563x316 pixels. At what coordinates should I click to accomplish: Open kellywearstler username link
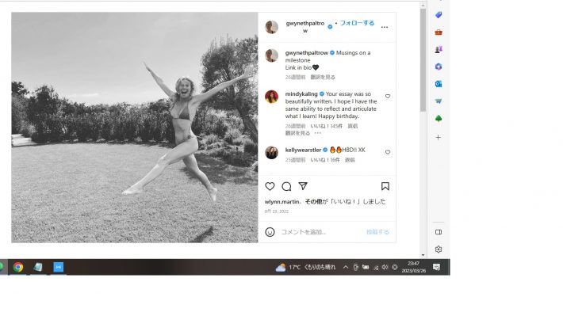303,150
